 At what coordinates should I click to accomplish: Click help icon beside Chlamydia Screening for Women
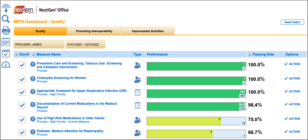[x=33, y=79]
